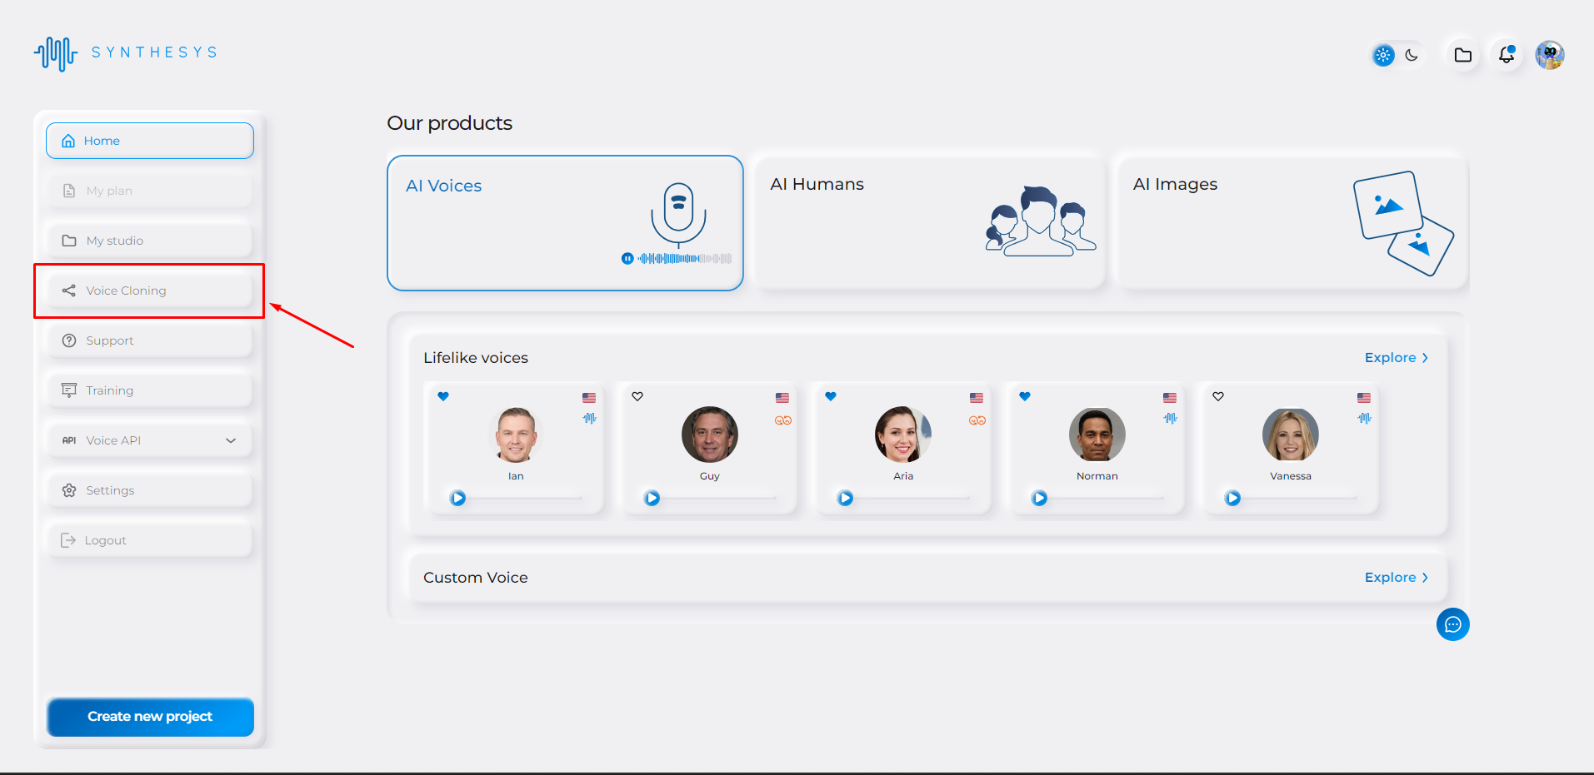Switch to dark mode moon icon
Image resolution: width=1594 pixels, height=775 pixels.
[1412, 56]
